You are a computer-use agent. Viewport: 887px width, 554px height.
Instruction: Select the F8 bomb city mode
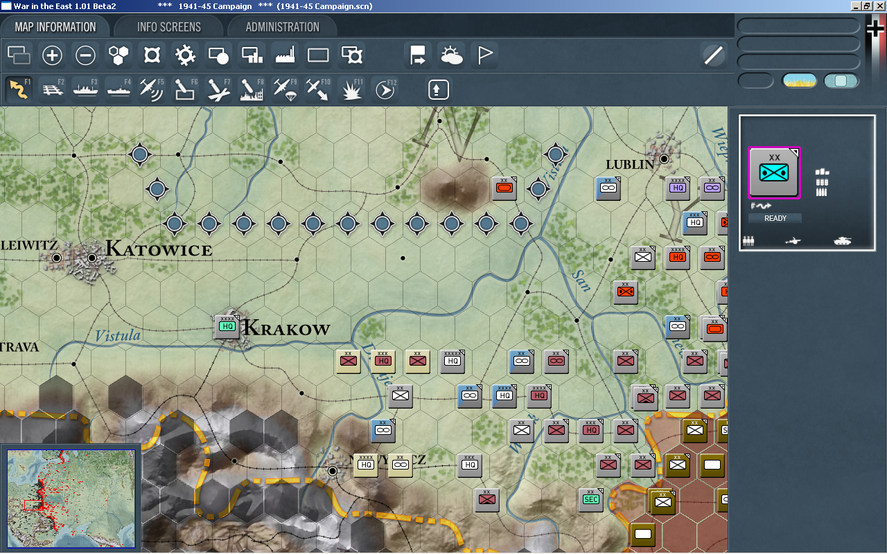[x=252, y=89]
